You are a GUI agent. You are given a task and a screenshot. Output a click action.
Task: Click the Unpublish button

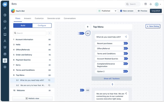click(x=156, y=11)
